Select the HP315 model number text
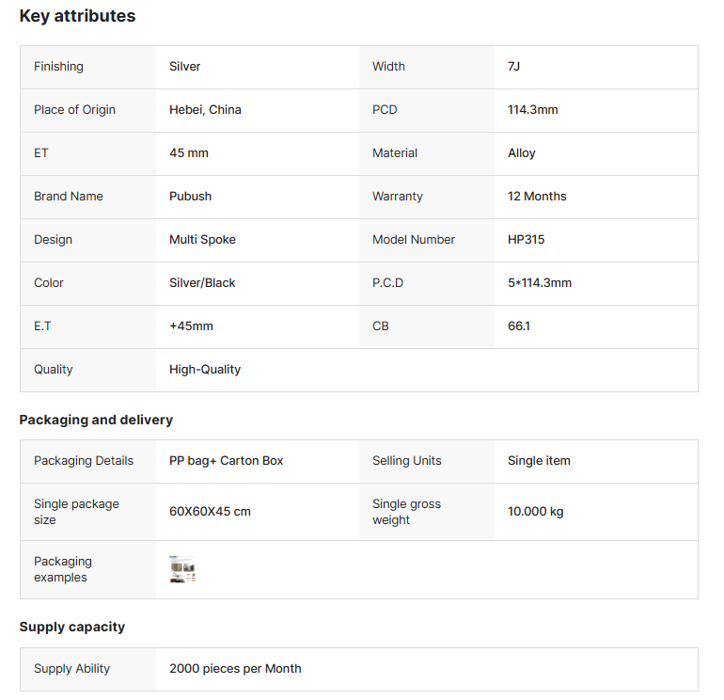The height and width of the screenshot is (700, 724). [x=526, y=240]
